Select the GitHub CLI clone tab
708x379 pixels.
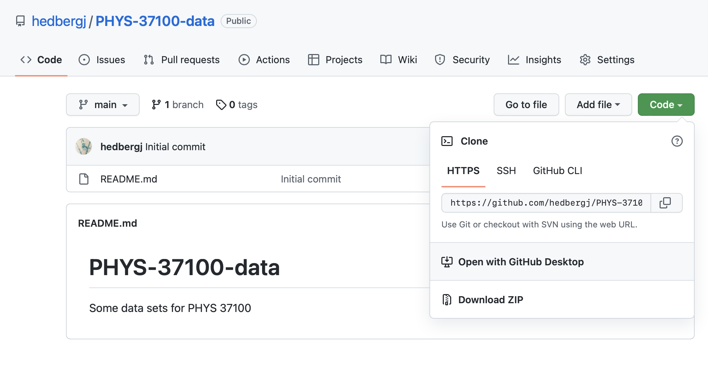pos(557,171)
